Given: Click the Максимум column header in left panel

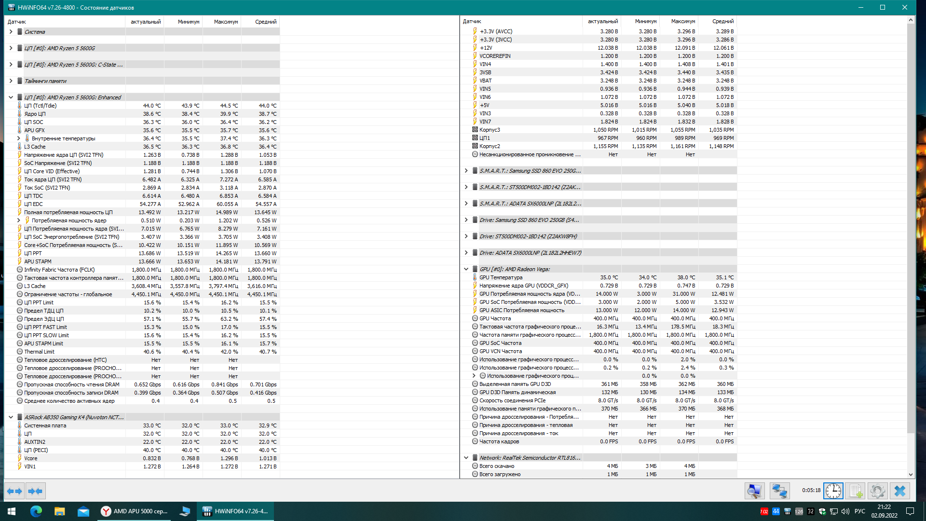Looking at the screenshot, I should pos(226,22).
